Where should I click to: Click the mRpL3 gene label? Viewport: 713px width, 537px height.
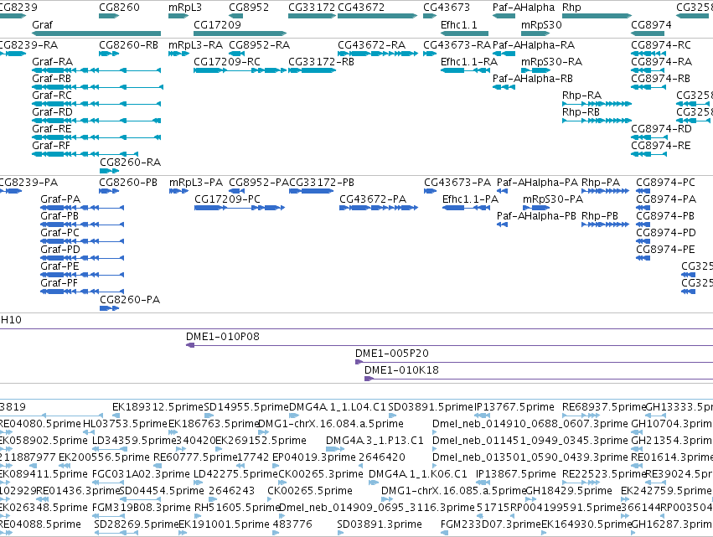(x=185, y=8)
